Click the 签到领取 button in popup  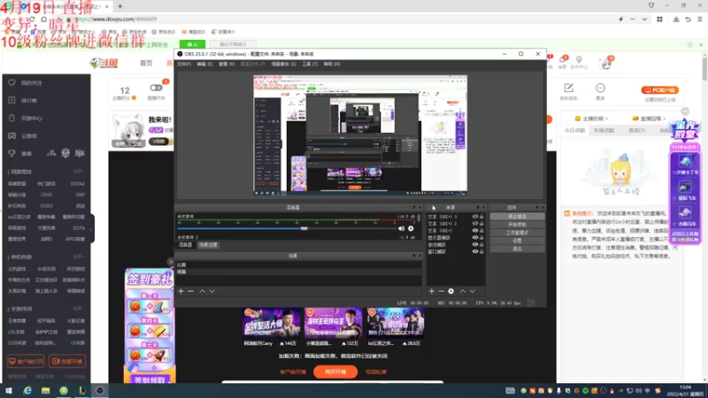tap(150, 380)
